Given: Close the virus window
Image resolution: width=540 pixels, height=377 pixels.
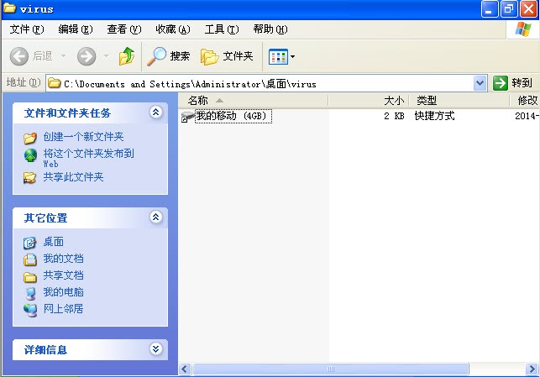Looking at the screenshot, I should [528, 9].
